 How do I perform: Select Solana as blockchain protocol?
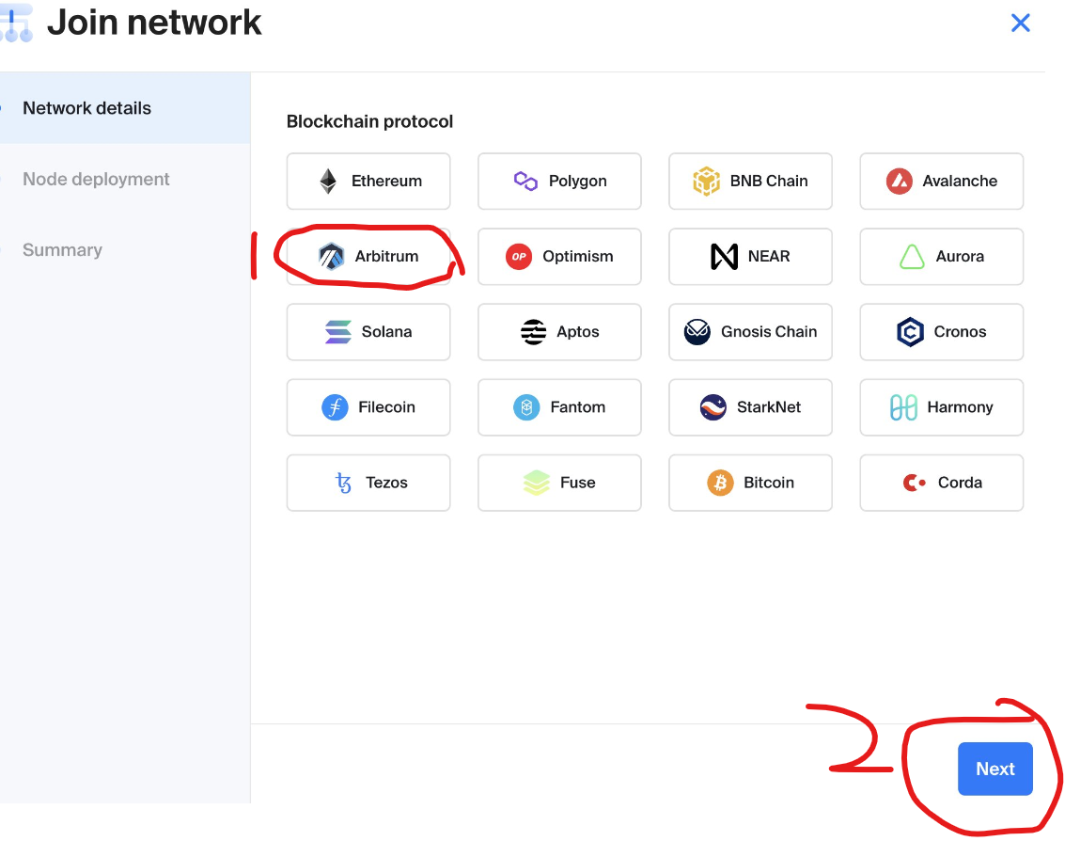(x=368, y=332)
